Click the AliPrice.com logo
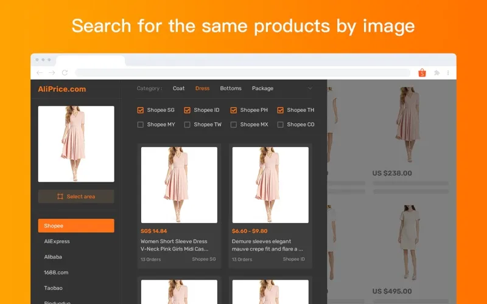 tap(62, 89)
